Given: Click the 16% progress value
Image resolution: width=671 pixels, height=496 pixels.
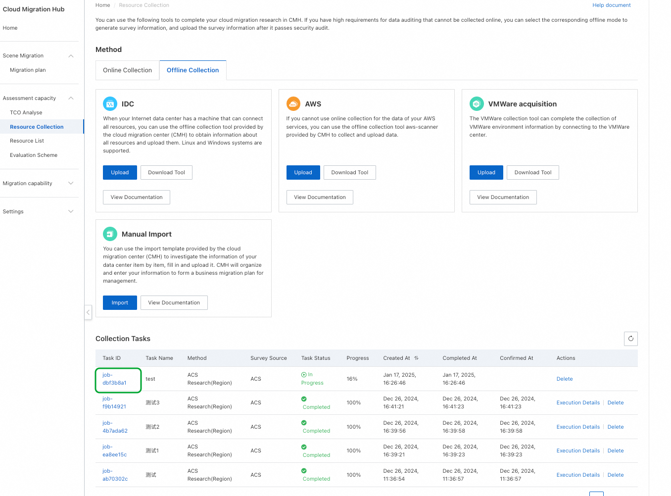Looking at the screenshot, I should (x=352, y=379).
